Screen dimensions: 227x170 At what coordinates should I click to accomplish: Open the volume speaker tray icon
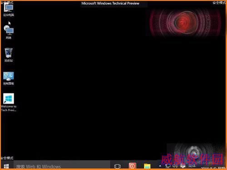coord(175,166)
